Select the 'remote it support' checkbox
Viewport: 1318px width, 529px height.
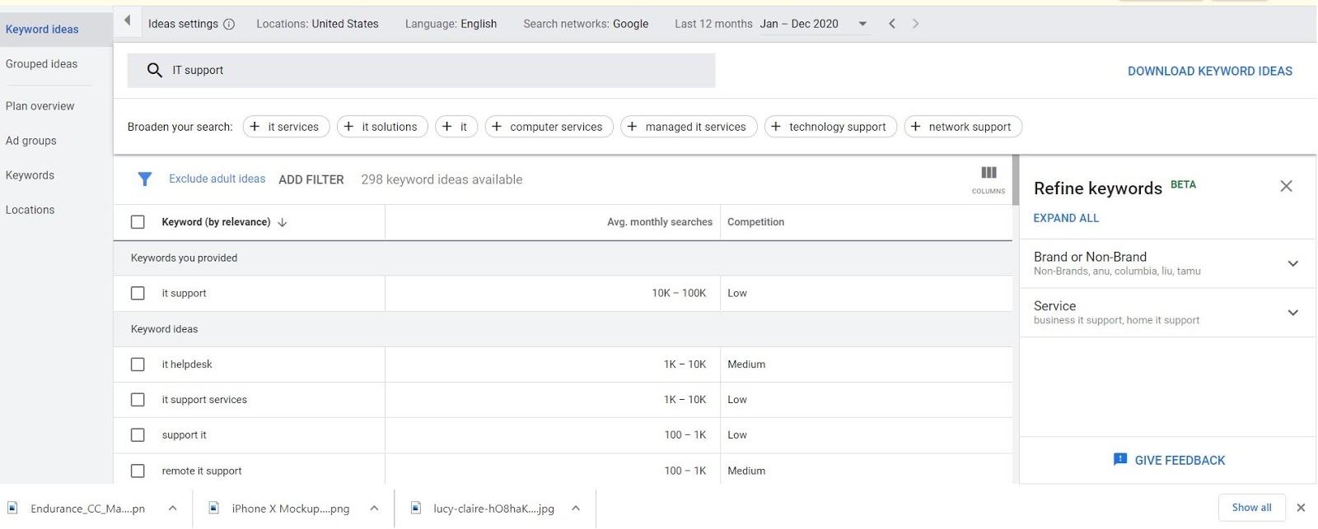coord(138,471)
